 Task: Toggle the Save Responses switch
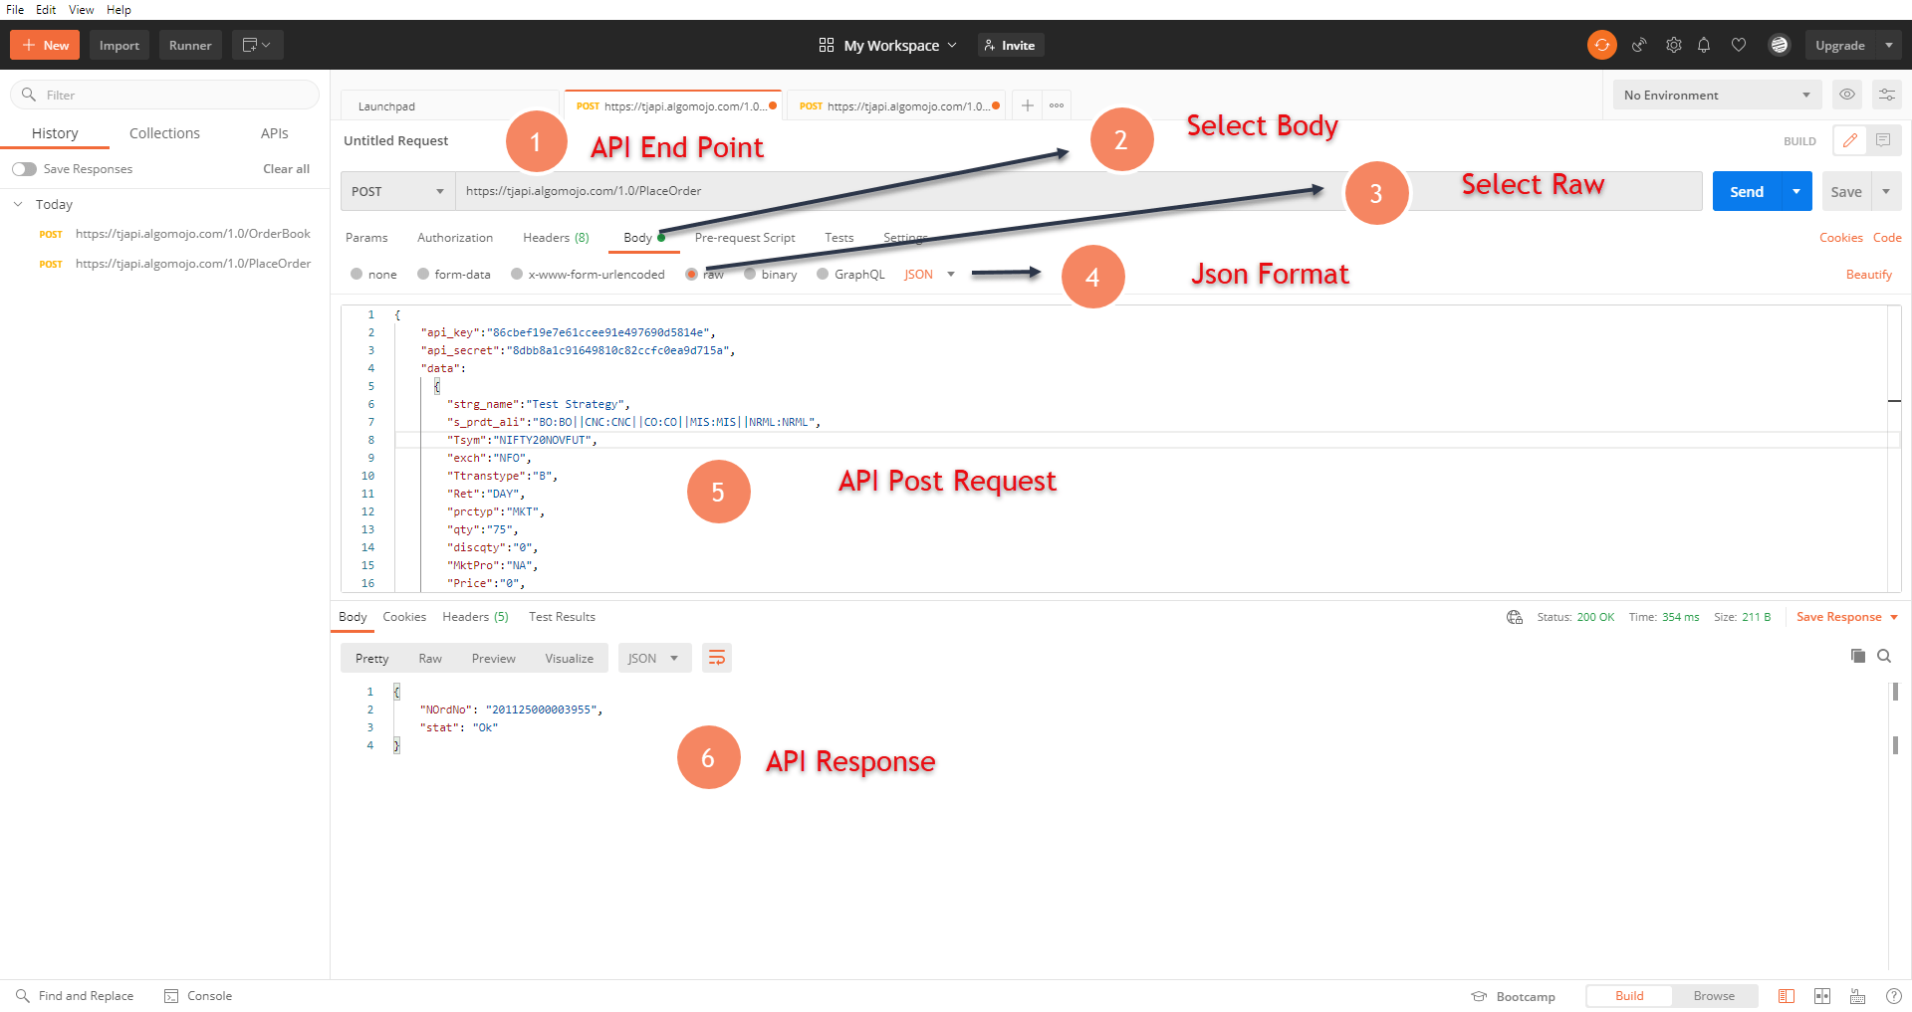tap(24, 168)
